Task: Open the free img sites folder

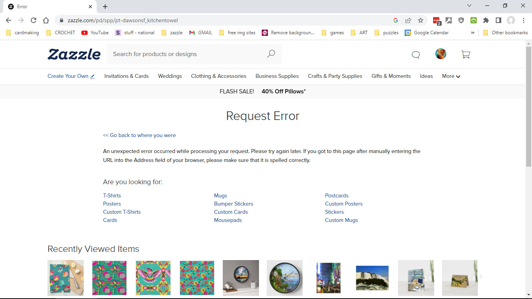Action: click(x=237, y=33)
